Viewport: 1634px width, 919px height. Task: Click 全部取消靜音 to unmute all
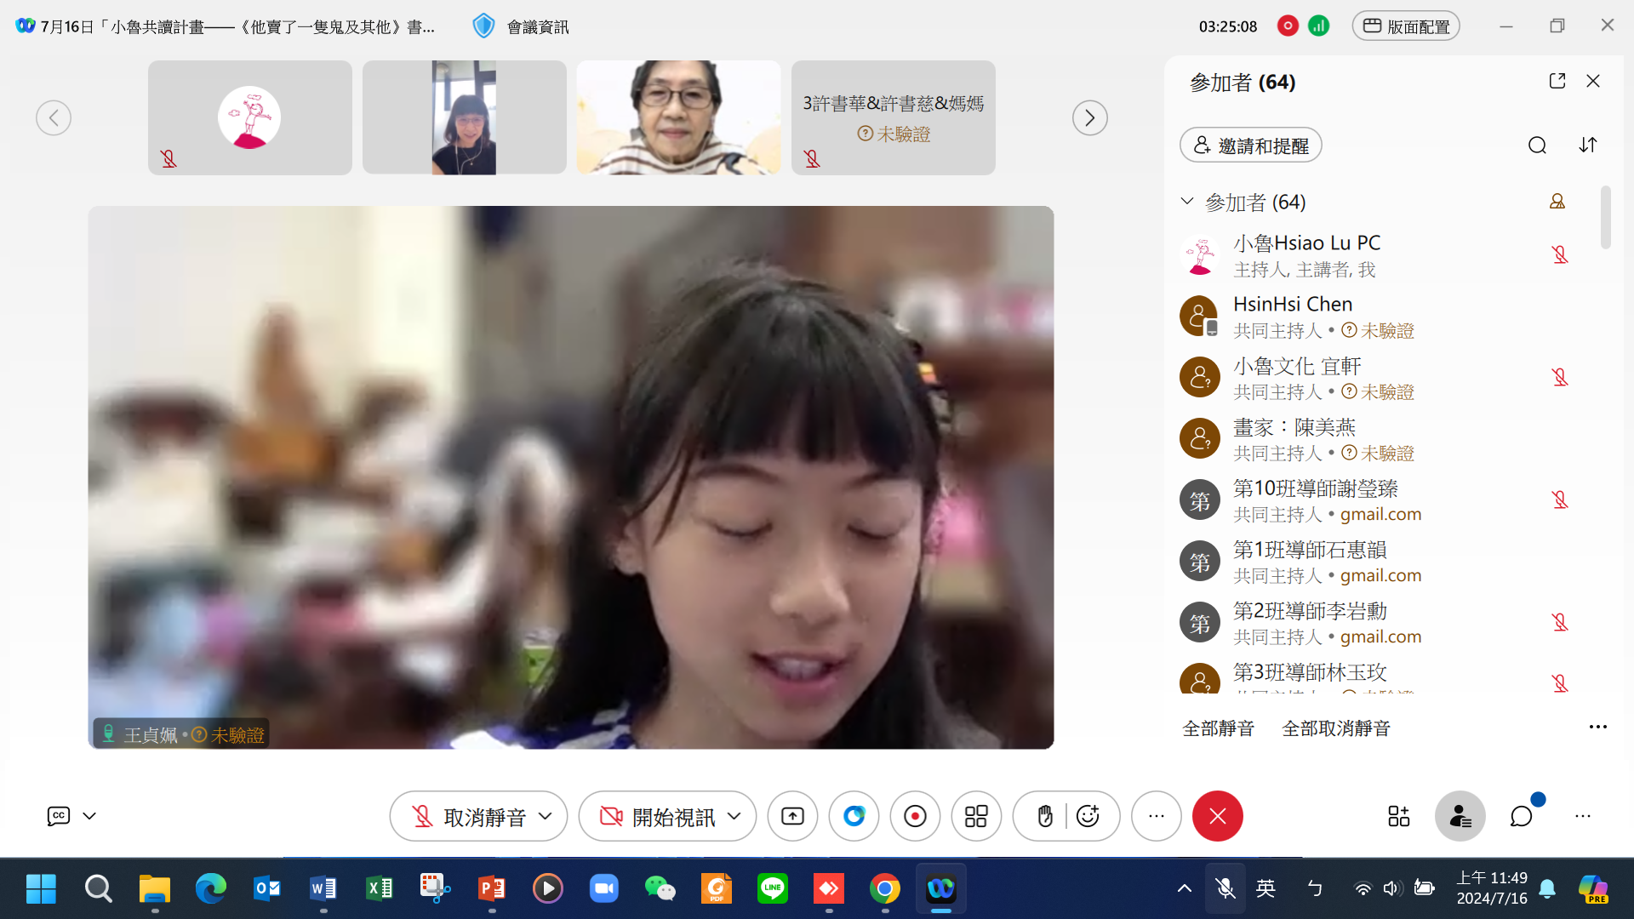[x=1336, y=728]
